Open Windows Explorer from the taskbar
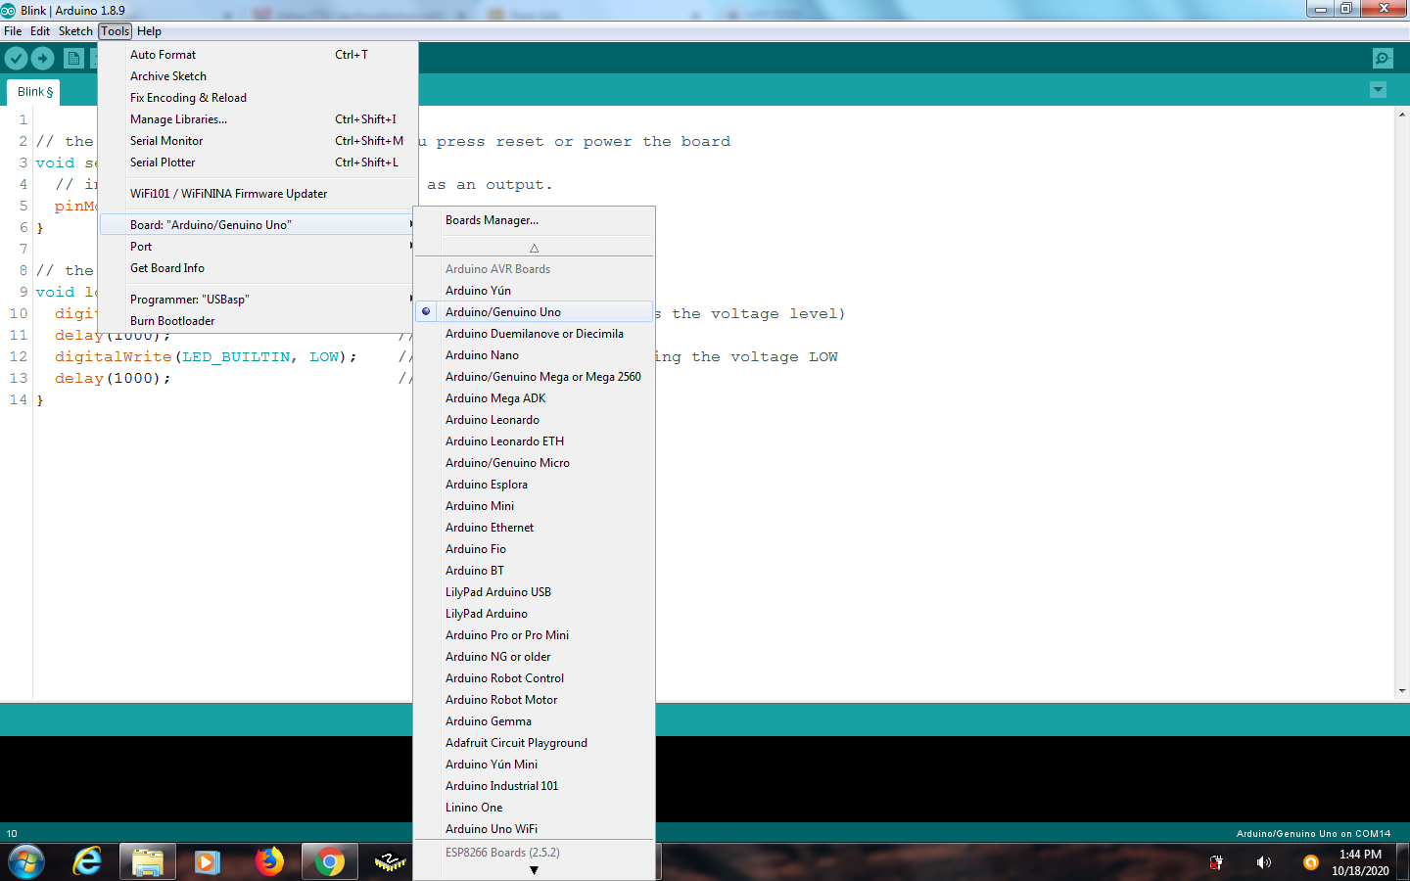The width and height of the screenshot is (1410, 881). point(148,861)
